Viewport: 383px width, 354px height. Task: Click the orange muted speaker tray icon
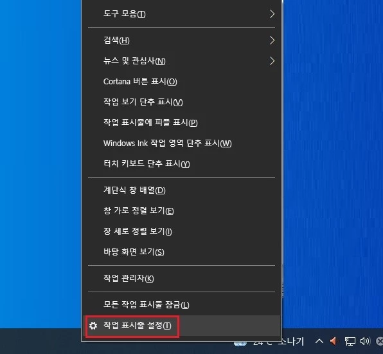(333, 341)
